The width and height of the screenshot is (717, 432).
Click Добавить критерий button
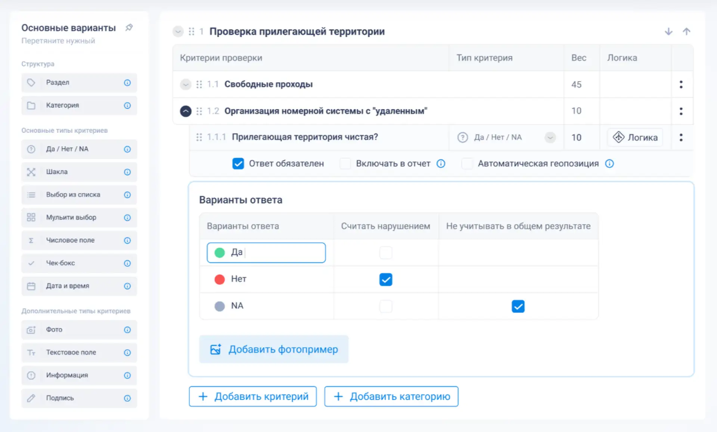[253, 396]
